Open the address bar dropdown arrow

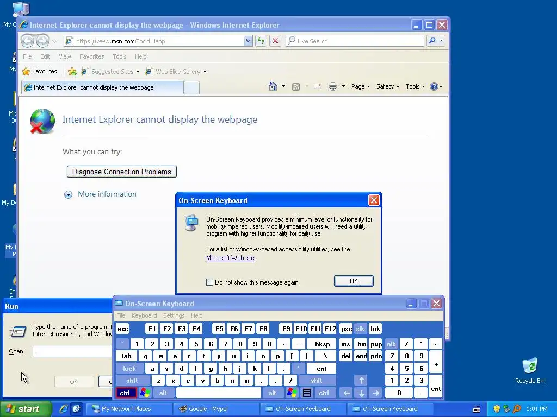click(248, 41)
